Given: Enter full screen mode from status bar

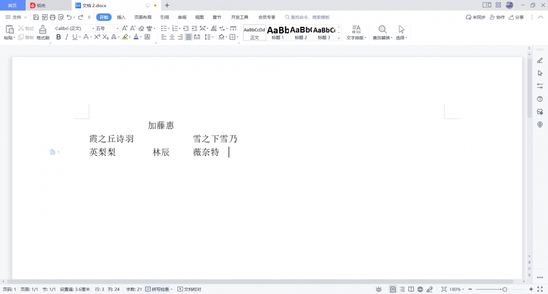Looking at the screenshot, I should [540, 289].
